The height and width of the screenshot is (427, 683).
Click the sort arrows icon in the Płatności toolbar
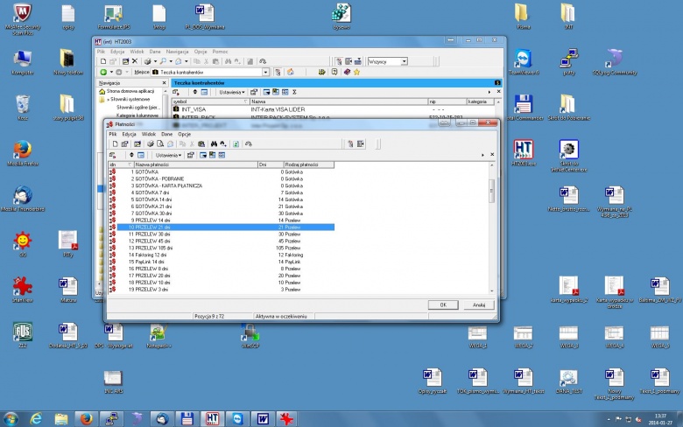pos(131,155)
